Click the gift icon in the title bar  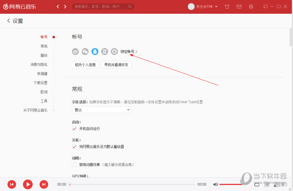click(x=227, y=6)
